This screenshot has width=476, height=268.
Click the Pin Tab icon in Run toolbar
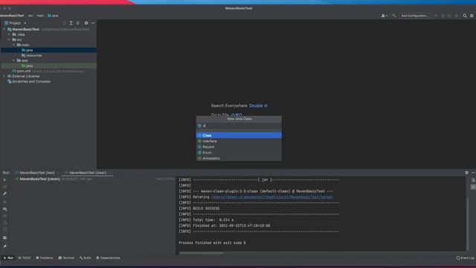pos(5,246)
